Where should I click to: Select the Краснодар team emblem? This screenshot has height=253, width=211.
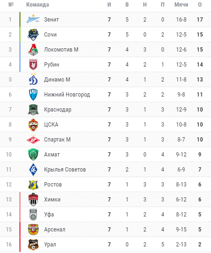pyautogui.click(x=33, y=110)
